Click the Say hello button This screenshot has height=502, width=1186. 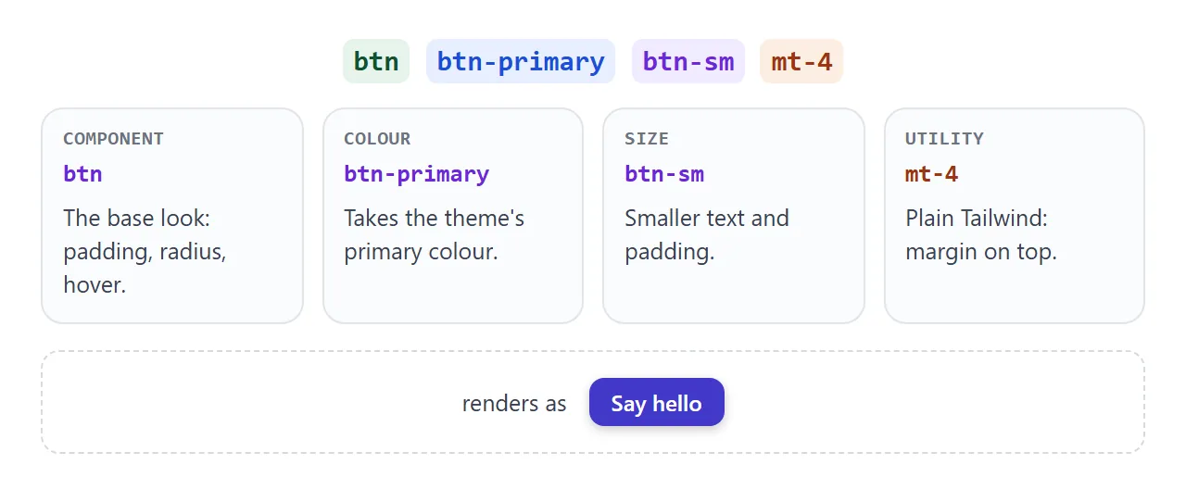657,403
